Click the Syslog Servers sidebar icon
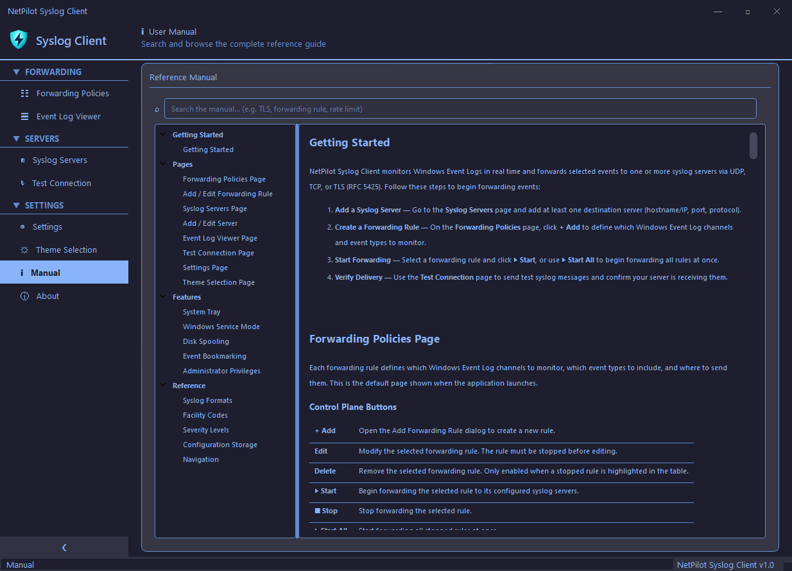Viewport: 792px width, 571px height. pos(23,160)
